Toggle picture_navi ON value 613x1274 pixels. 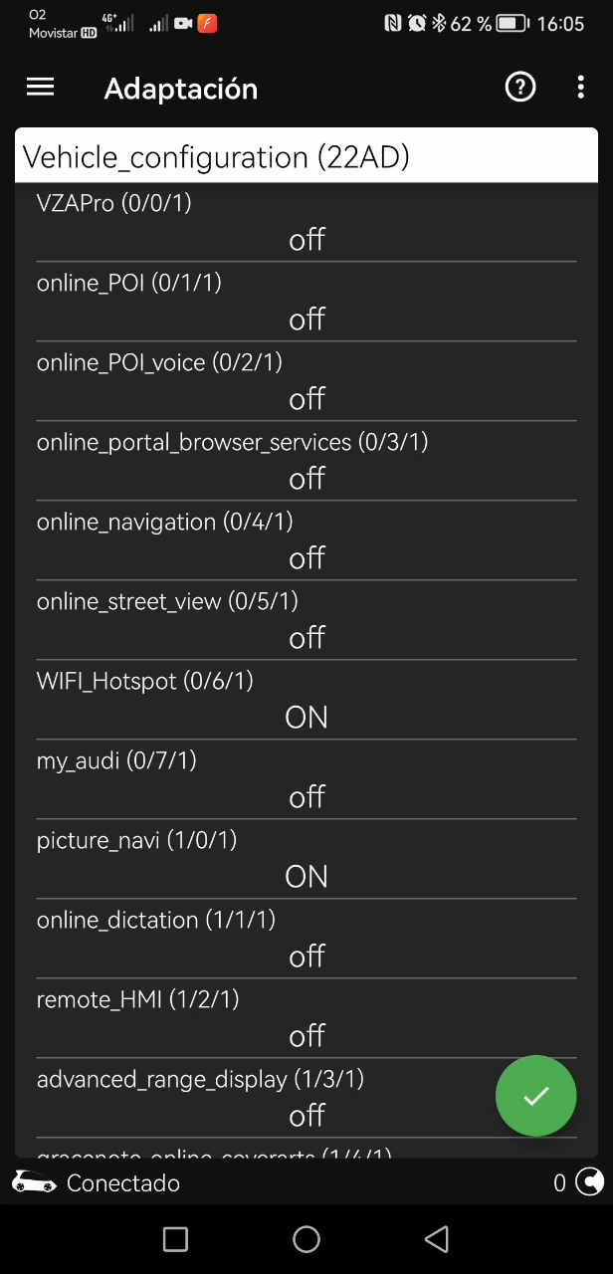[306, 877]
